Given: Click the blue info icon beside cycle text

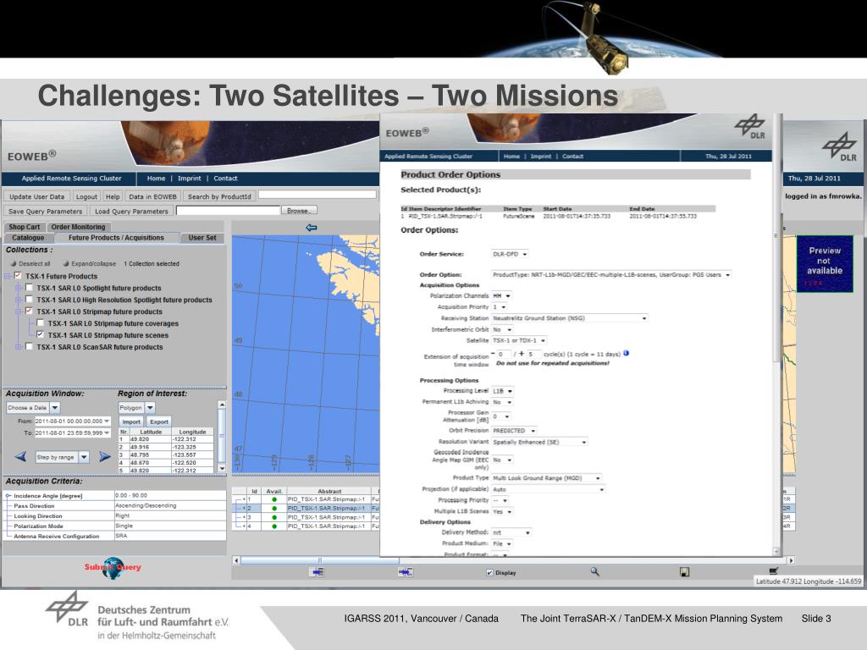Looking at the screenshot, I should (x=626, y=353).
